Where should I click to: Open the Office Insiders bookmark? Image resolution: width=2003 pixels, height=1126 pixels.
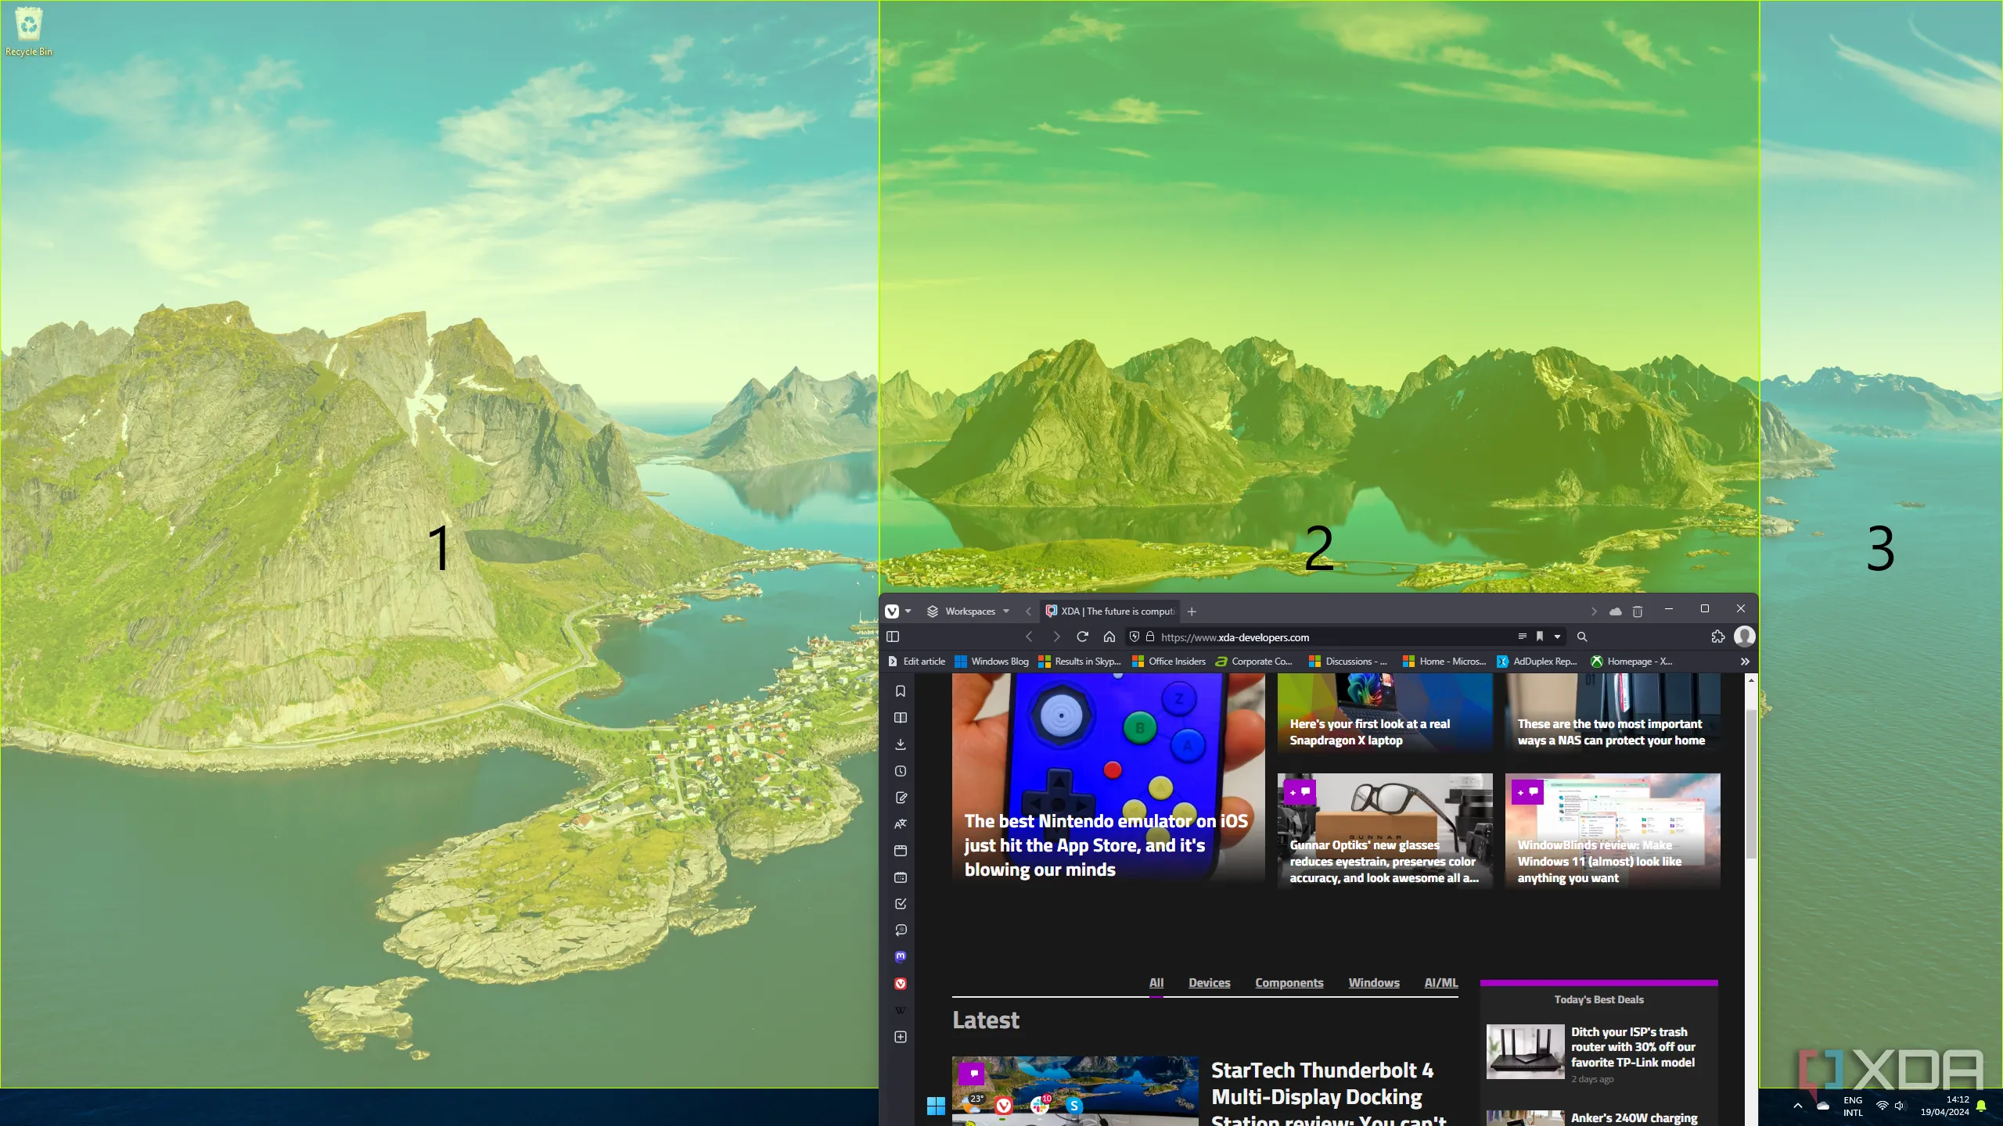pos(1169,662)
